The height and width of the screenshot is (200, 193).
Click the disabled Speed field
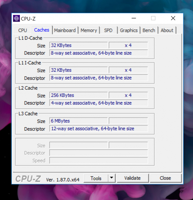(x=99, y=160)
